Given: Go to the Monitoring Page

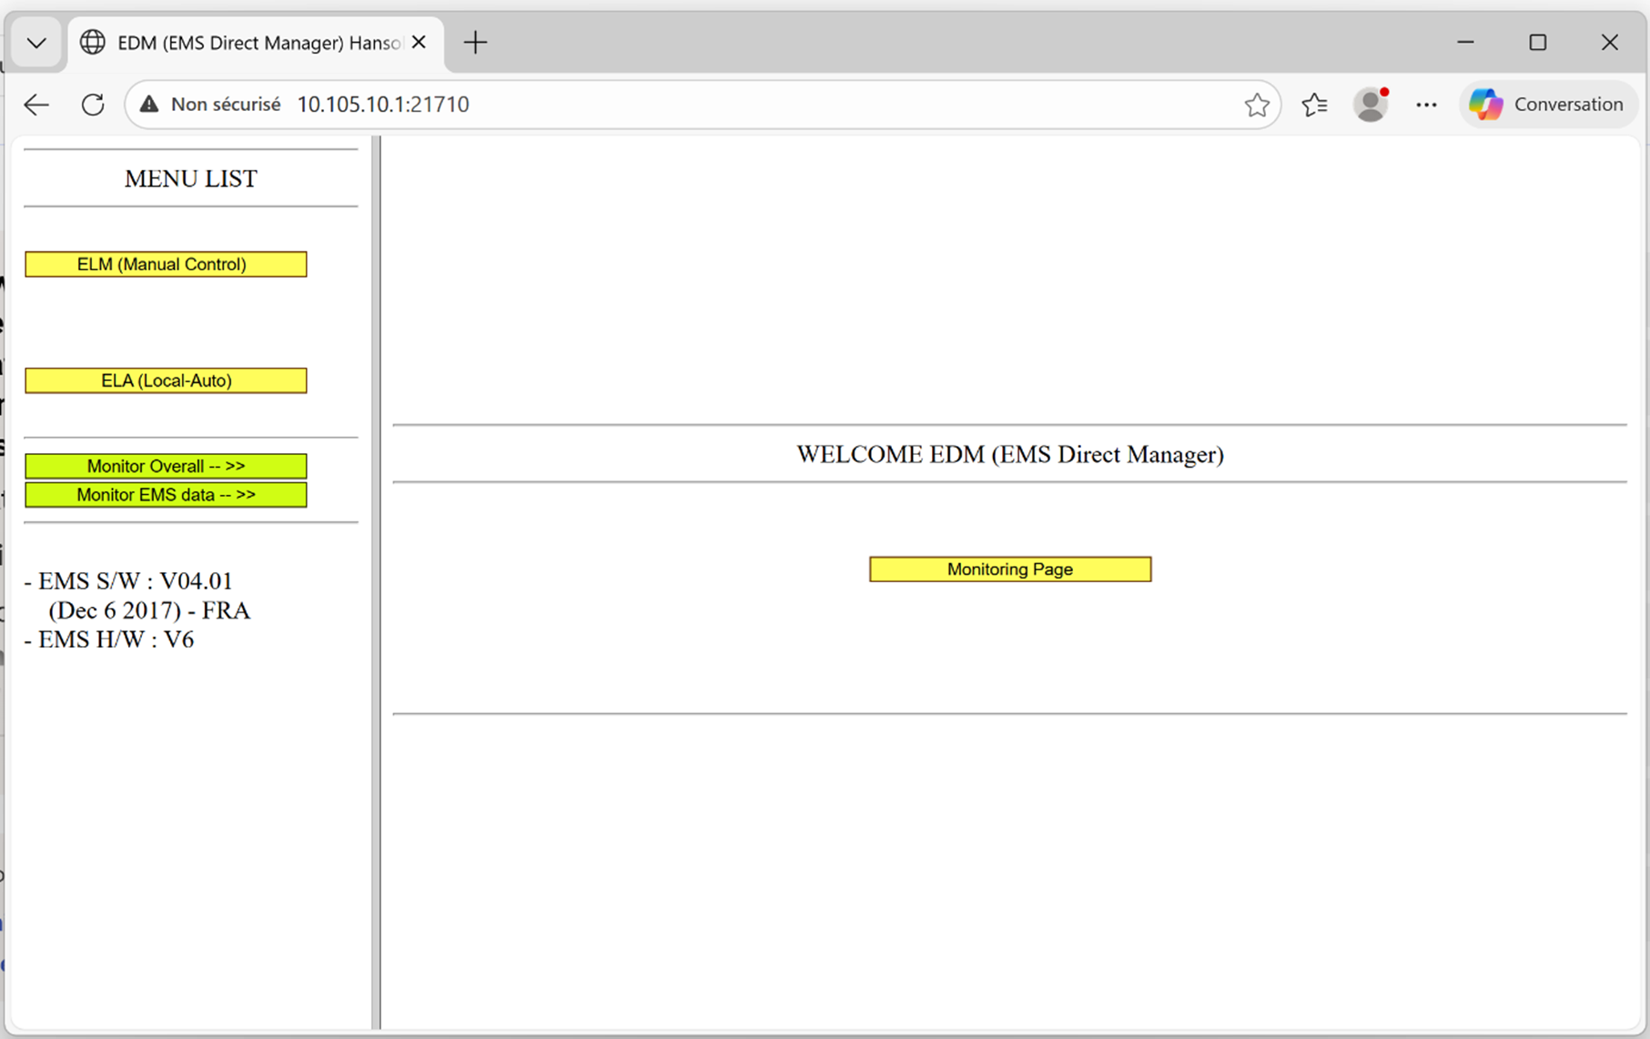Looking at the screenshot, I should pyautogui.click(x=1009, y=570).
